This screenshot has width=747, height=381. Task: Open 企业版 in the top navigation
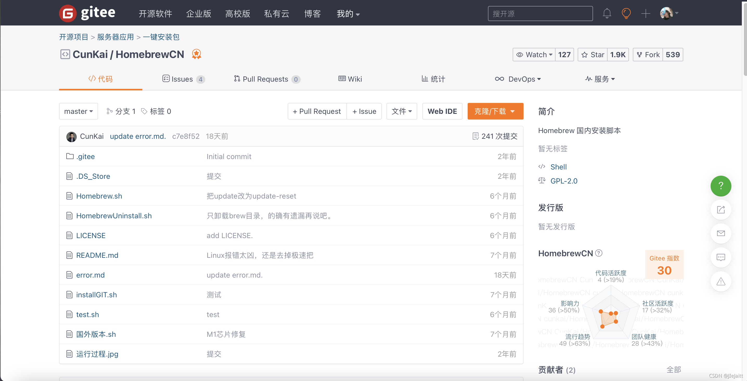click(x=199, y=14)
